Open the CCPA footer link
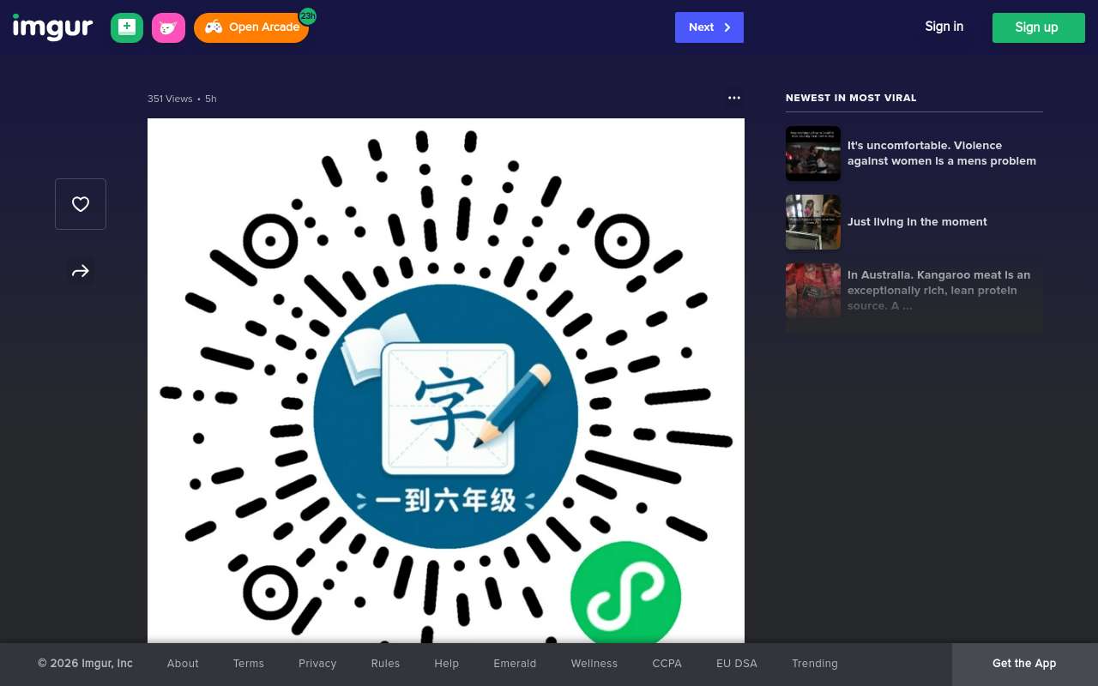The height and width of the screenshot is (686, 1098). [x=667, y=664]
